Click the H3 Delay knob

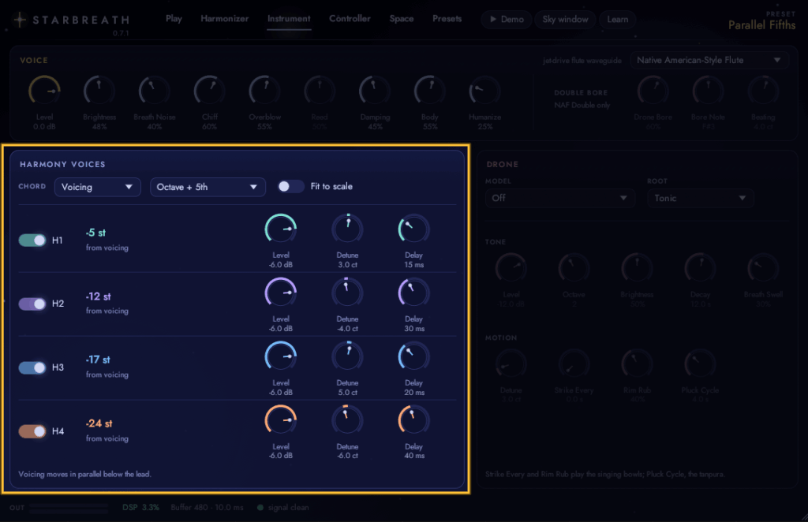pos(413,356)
